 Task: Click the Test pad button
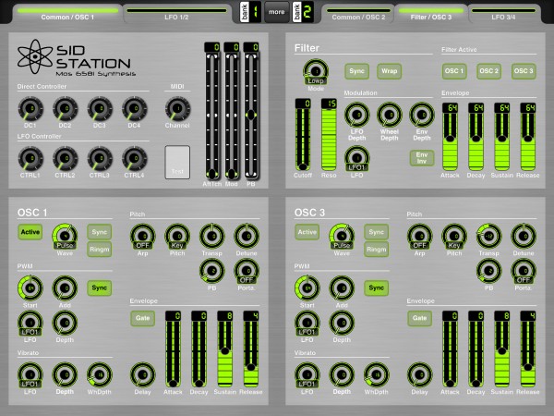click(x=177, y=162)
